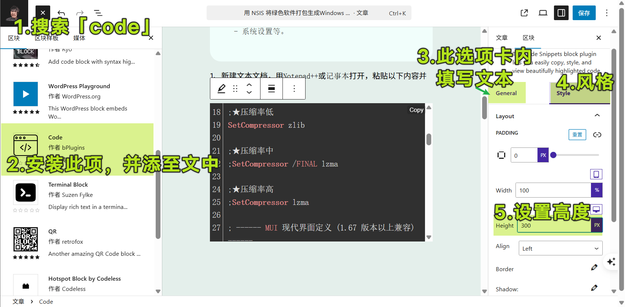Select the WordPress Playground block icon
625x307 pixels.
point(26,94)
